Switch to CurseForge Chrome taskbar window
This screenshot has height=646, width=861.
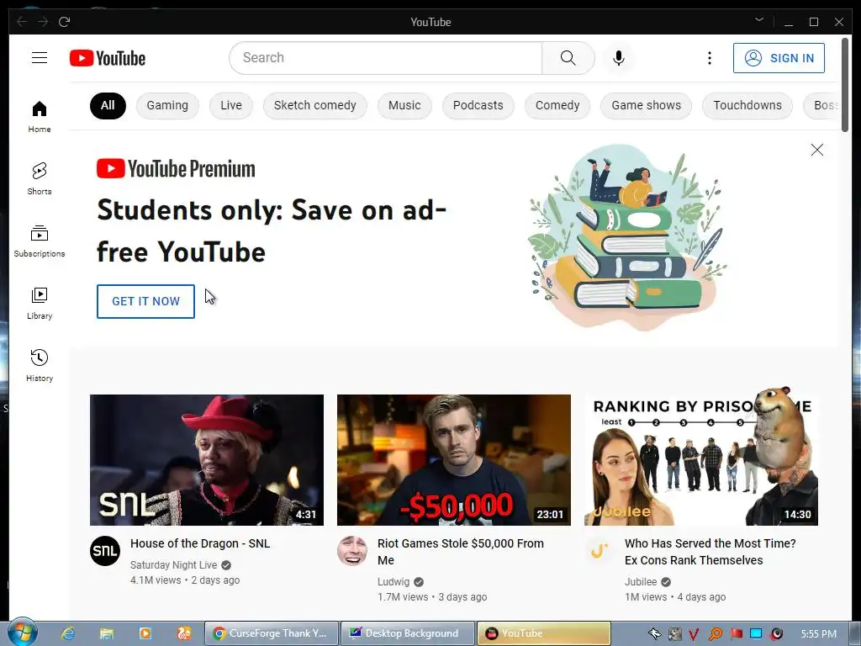click(x=272, y=633)
